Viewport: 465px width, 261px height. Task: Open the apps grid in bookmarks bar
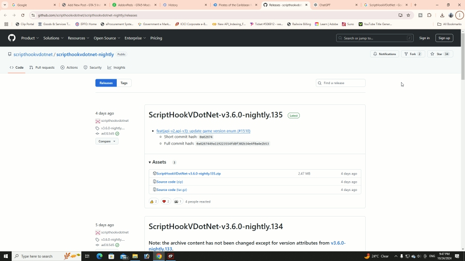pos(6,24)
